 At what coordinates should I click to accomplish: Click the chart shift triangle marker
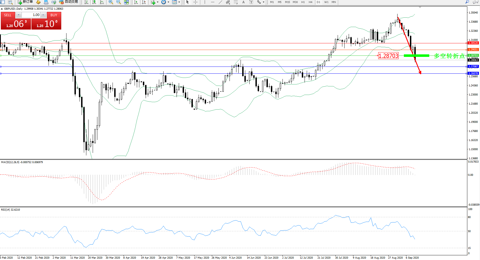[x=420, y=7]
